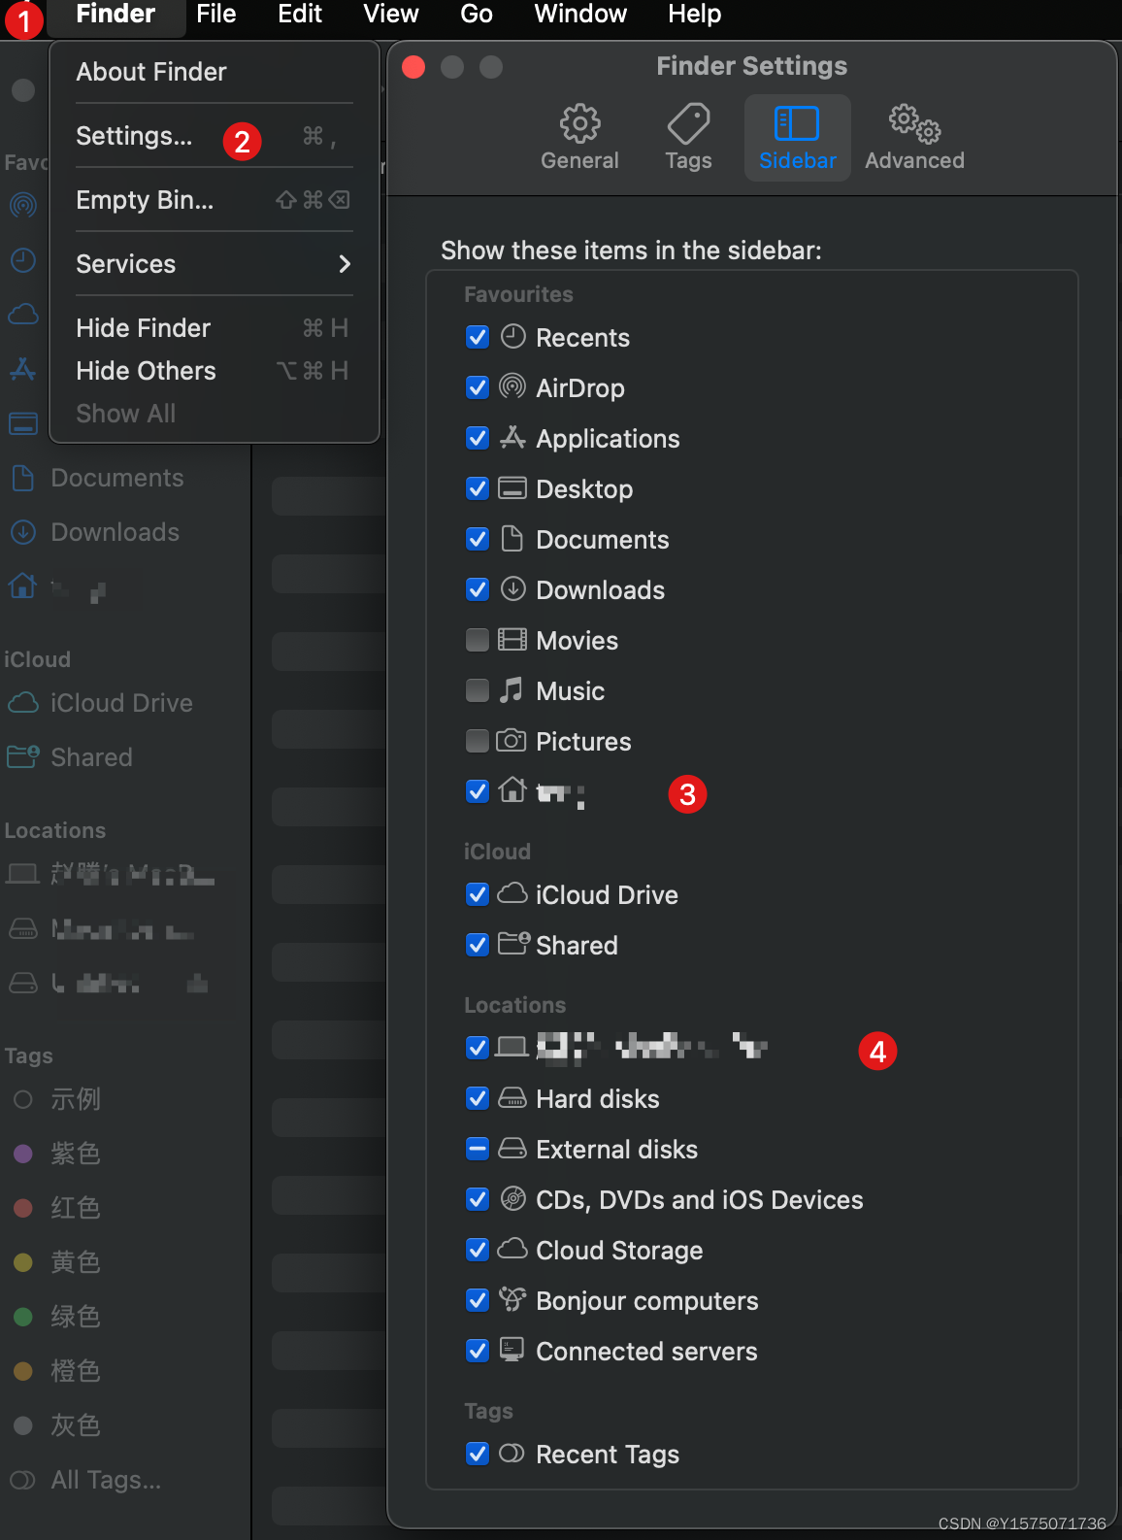The image size is (1122, 1540).
Task: Click the Recents clock icon in settings
Action: tap(512, 337)
